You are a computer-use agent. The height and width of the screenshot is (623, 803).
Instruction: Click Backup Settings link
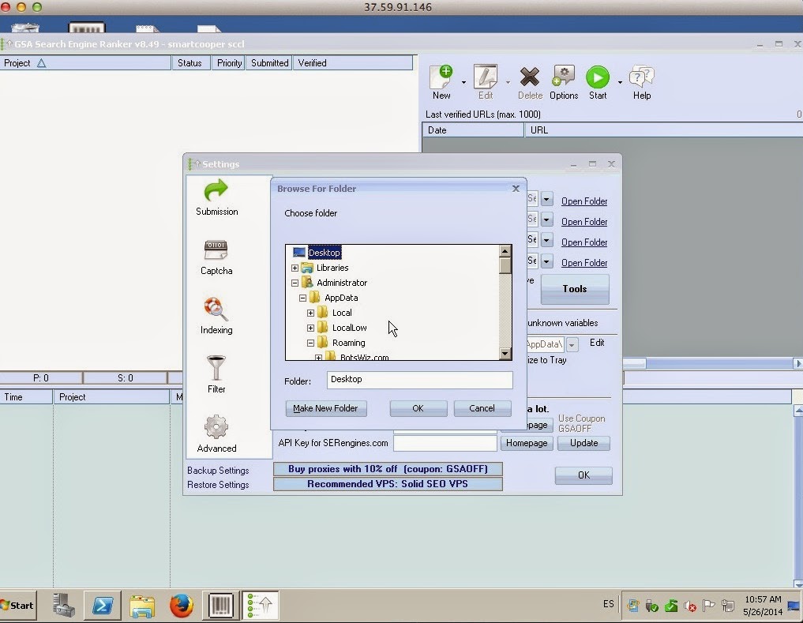click(x=218, y=471)
